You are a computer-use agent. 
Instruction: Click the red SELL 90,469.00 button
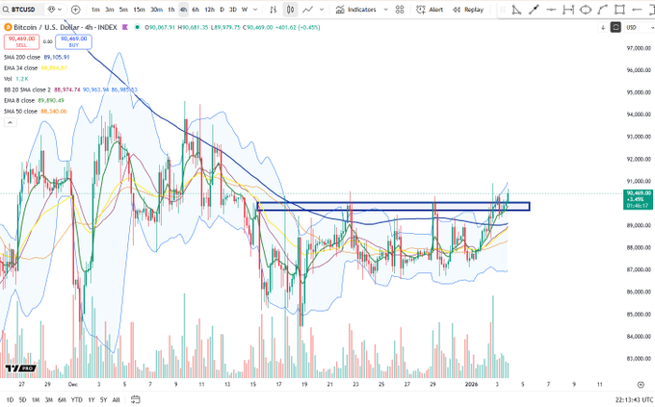click(21, 41)
